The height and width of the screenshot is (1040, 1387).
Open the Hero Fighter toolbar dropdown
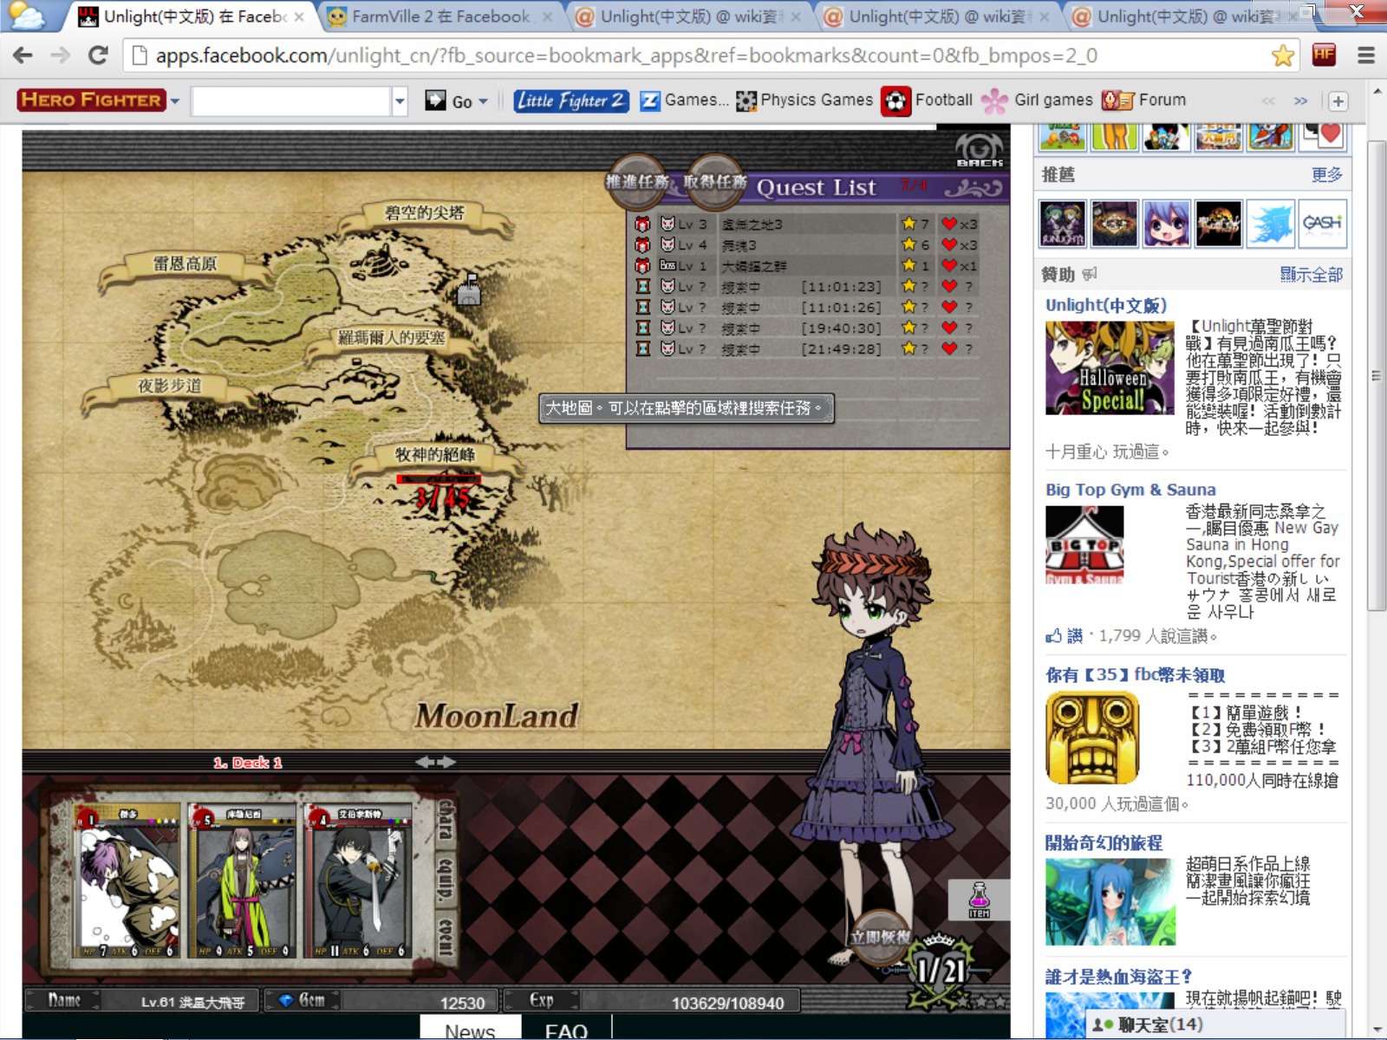pos(175,101)
